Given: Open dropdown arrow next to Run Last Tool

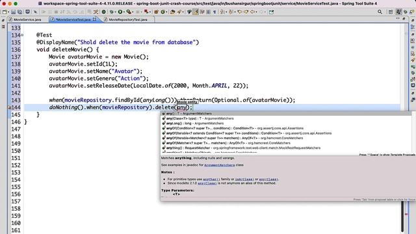Looking at the screenshot, I should pyautogui.click(x=133, y=12).
